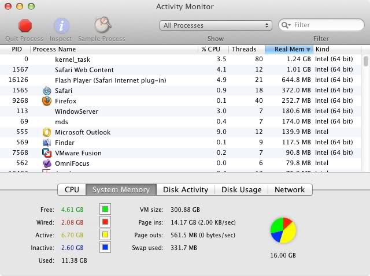This screenshot has height=276, width=370.
Task: Open the Network tab
Action: coord(290,189)
